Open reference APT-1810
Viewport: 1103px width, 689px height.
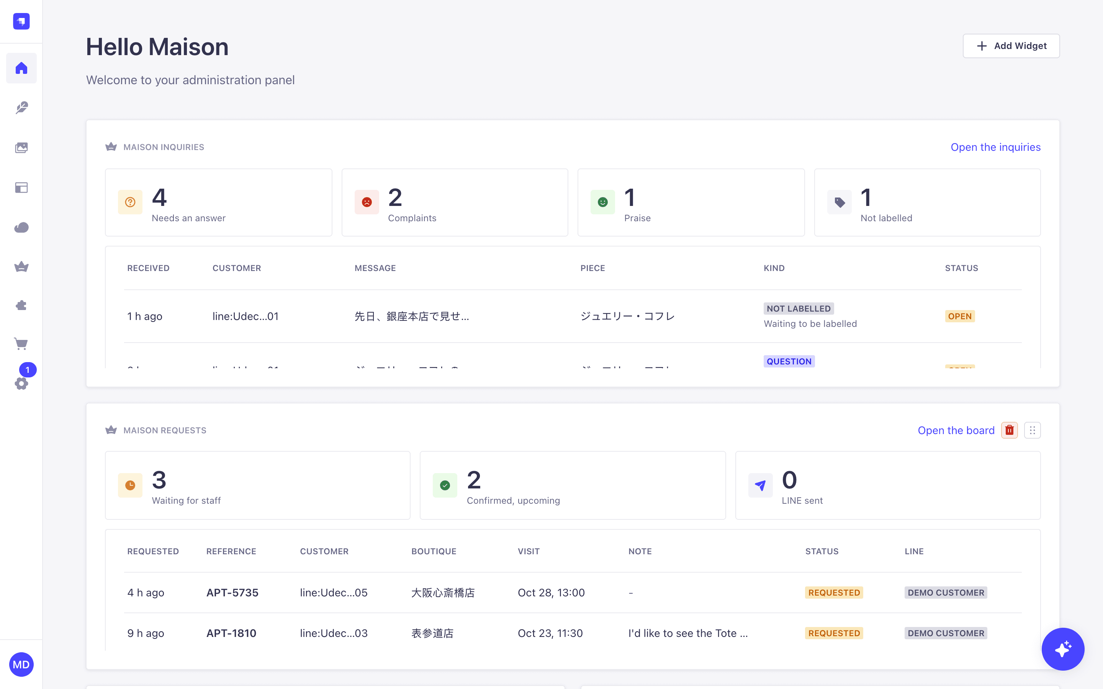pos(231,633)
